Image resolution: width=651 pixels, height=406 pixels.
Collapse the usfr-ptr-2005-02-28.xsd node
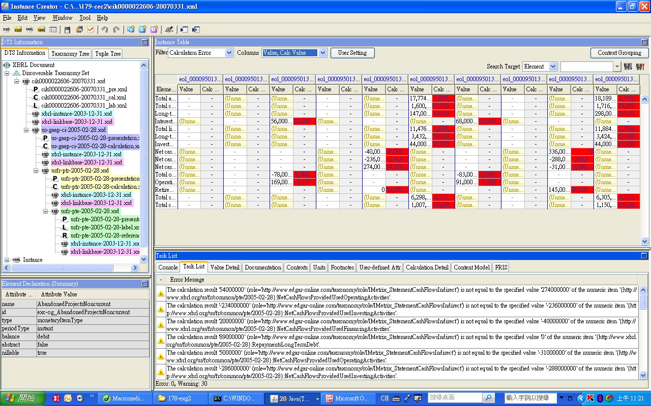point(36,171)
